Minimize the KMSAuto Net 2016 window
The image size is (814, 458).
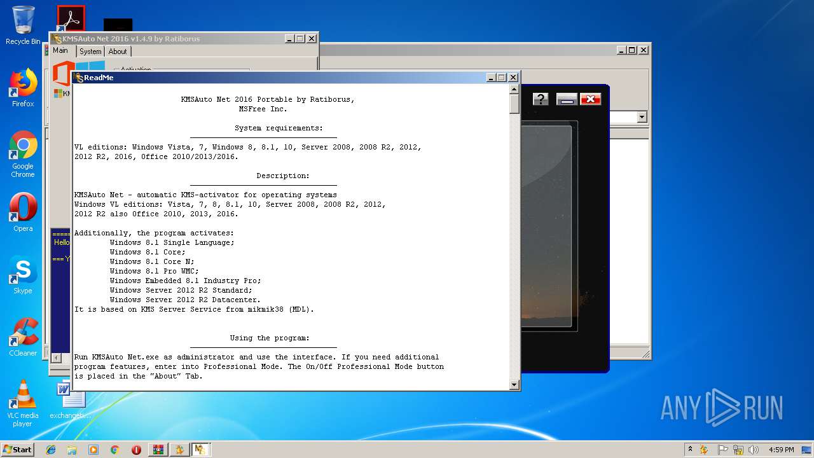coord(290,39)
